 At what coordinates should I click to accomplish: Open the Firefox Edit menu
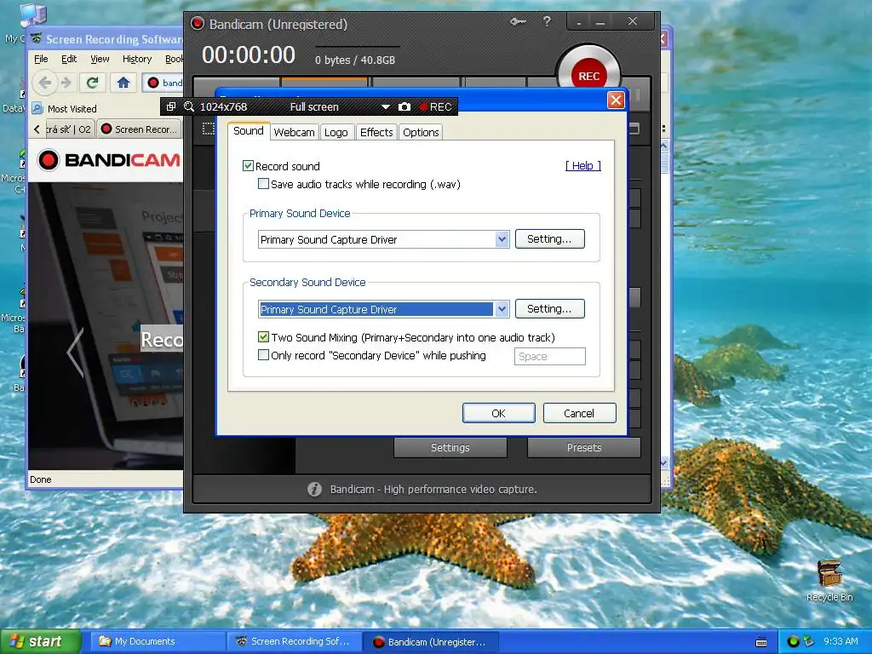[x=69, y=59]
